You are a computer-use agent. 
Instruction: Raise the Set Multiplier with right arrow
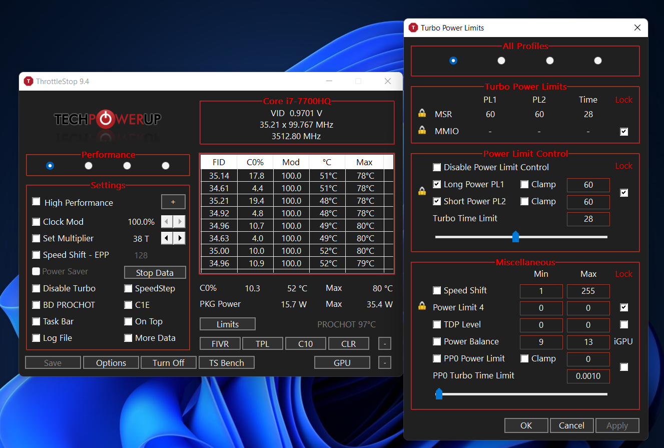179,238
